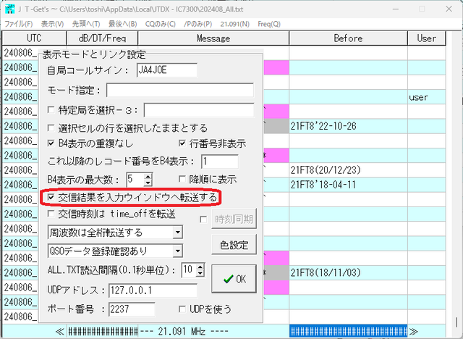Click the ALL.TXT読込間隔 value field
Viewport: 463px width, 339px height.
189,270
